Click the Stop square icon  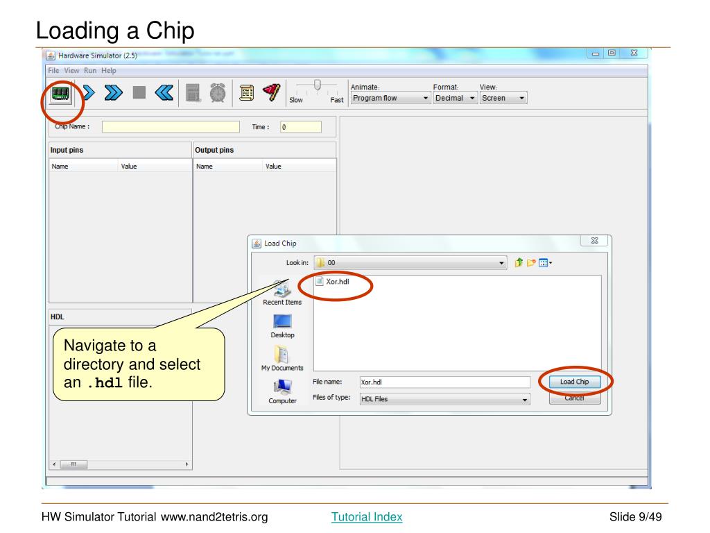coord(139,92)
